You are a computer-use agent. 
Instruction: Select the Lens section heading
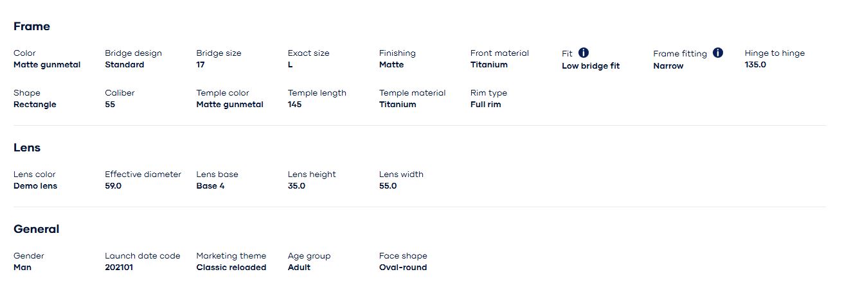pyautogui.click(x=27, y=148)
